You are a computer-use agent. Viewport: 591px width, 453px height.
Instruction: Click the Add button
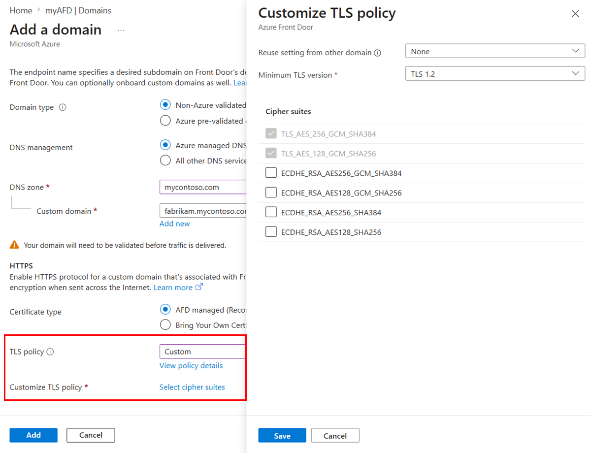33,435
